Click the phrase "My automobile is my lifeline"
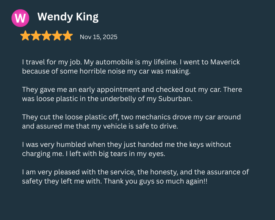275x220 pixels. (x=126, y=62)
